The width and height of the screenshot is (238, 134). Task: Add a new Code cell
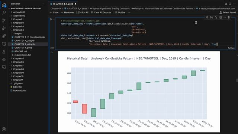(x=54, y=12)
